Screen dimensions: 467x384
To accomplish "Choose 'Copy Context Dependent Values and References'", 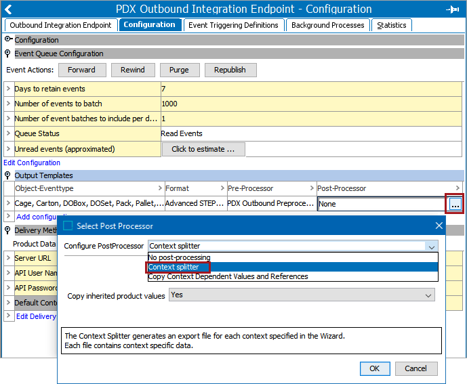I will [x=293, y=276].
